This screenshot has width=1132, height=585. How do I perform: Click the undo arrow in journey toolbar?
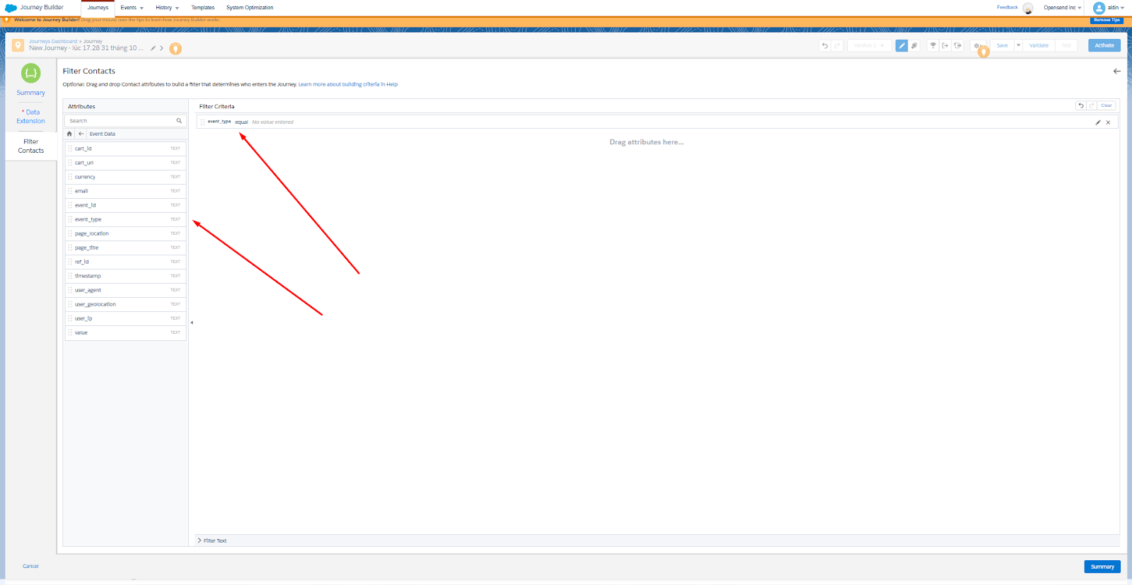pyautogui.click(x=825, y=45)
